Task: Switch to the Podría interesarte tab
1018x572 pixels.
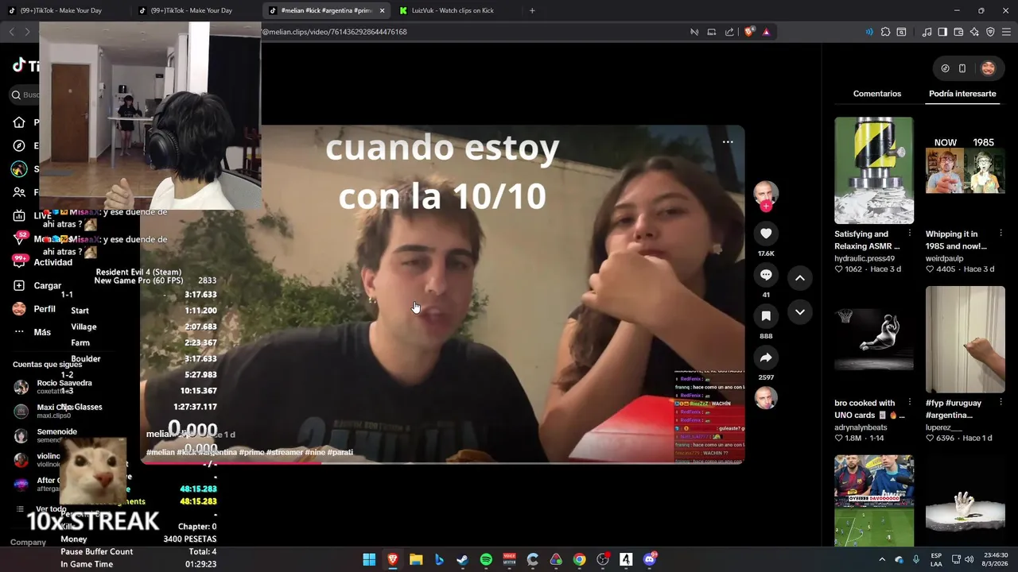Action: coord(962,94)
